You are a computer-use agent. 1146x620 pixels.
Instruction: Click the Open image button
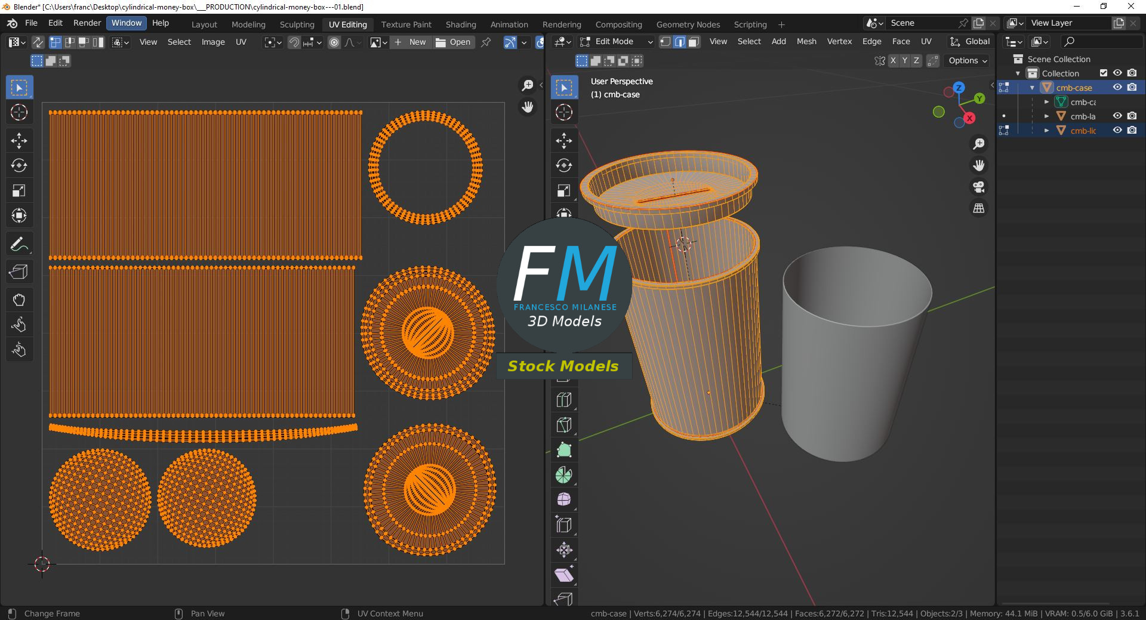point(454,42)
